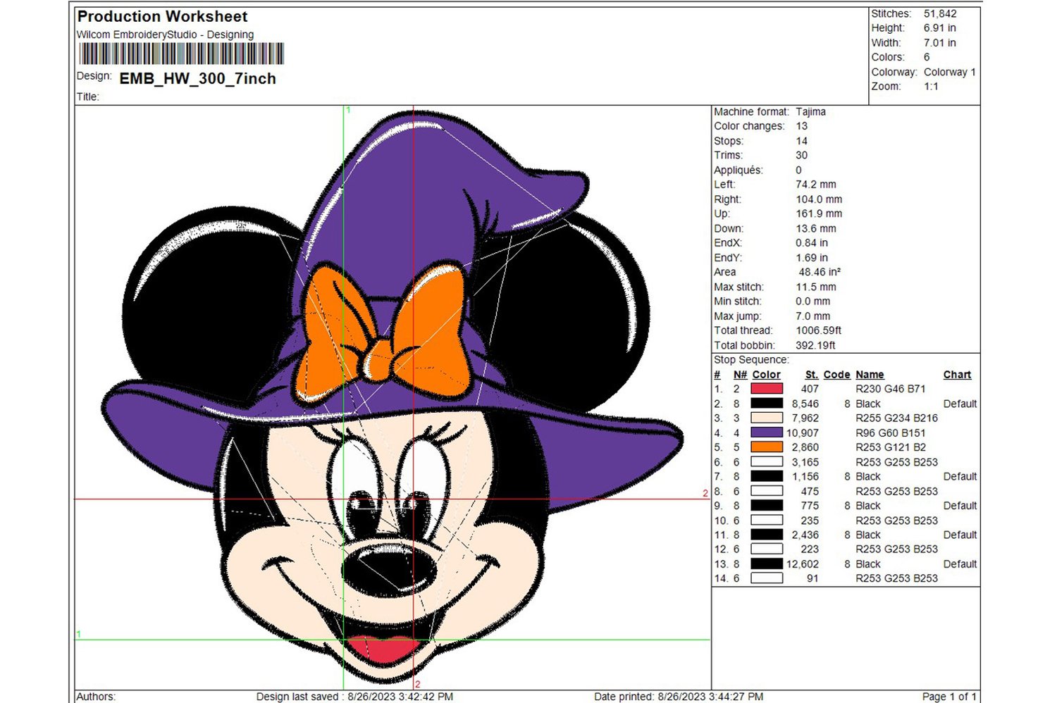The width and height of the screenshot is (1057, 703).
Task: Select the stitch count '51,842'
Action: click(940, 13)
